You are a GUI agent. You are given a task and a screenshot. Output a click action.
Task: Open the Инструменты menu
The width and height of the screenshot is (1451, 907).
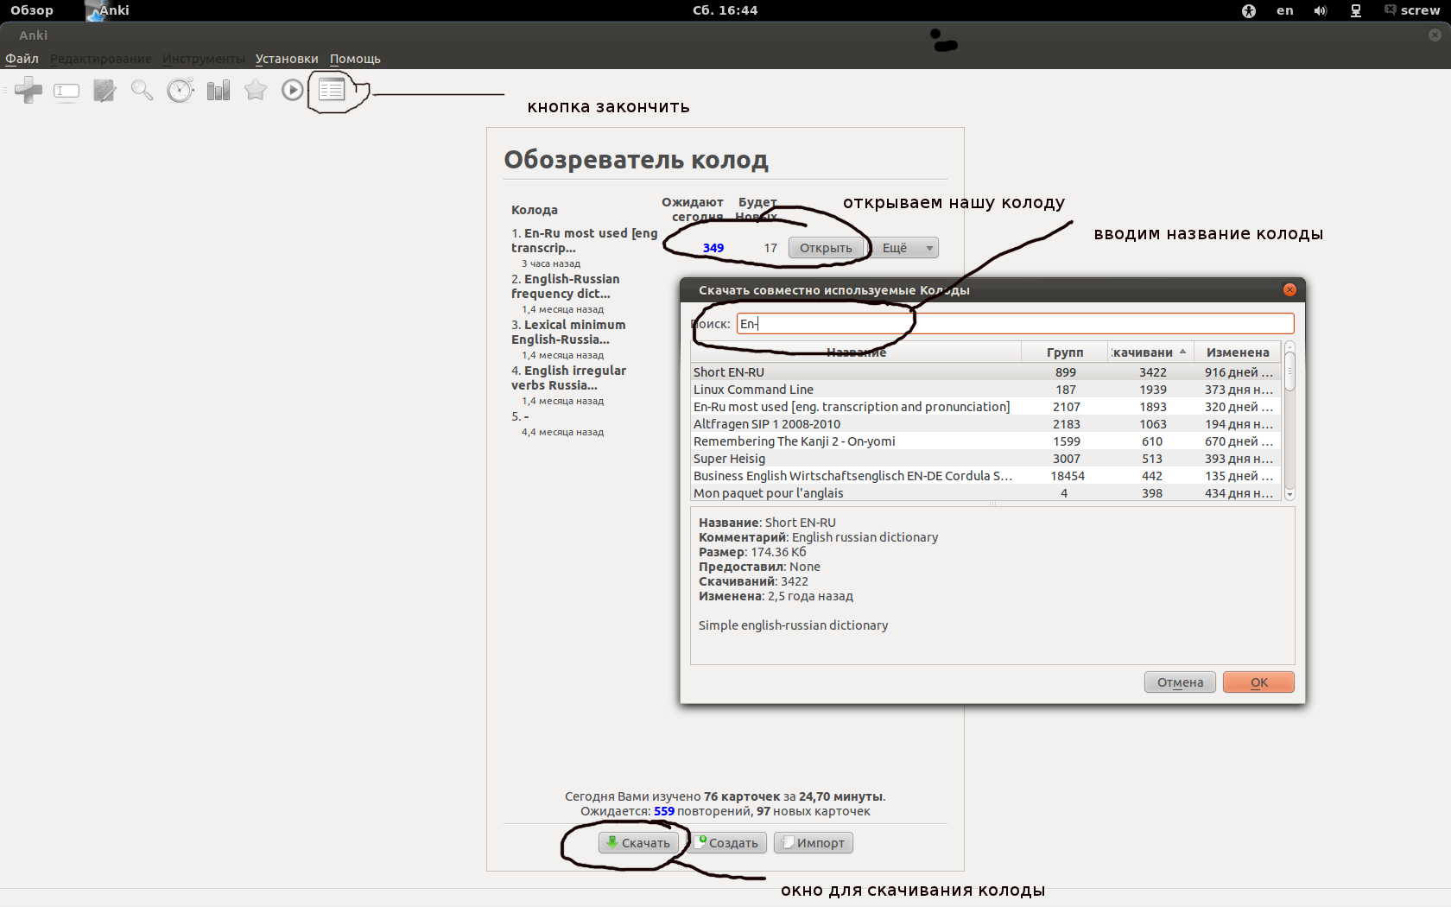point(204,59)
